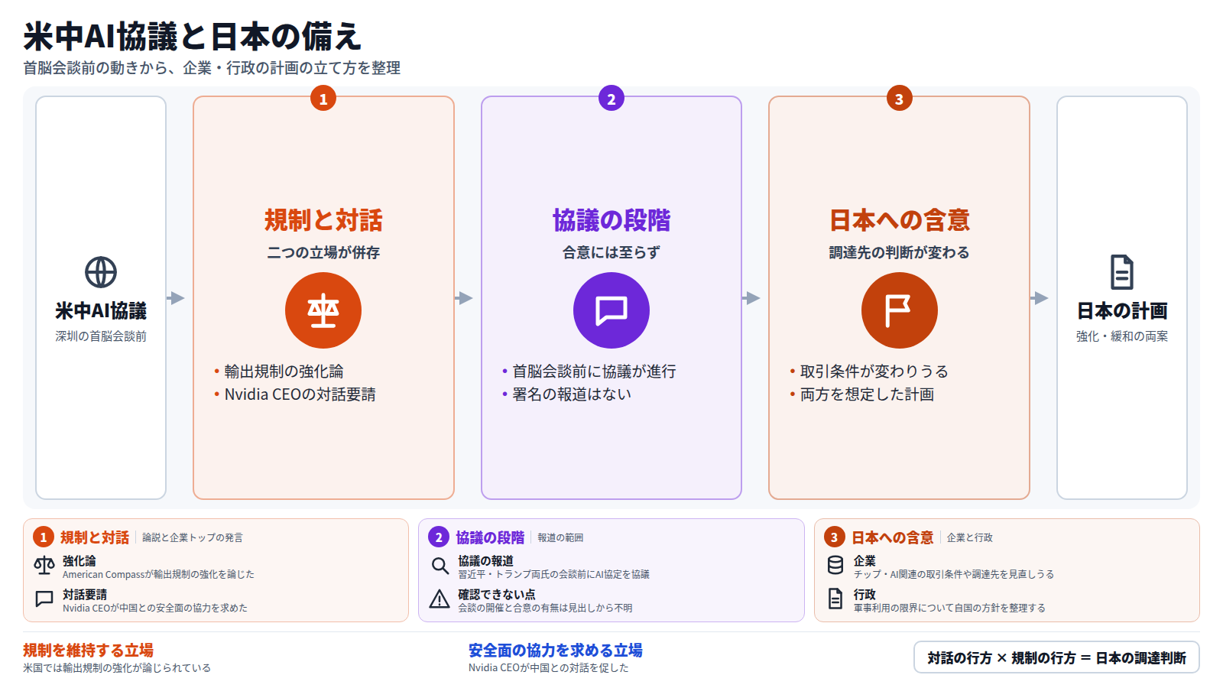This screenshot has height=688, width=1223.
Task: Click the purple speech bubble icon in 協議の段階 card
Action: tap(611, 310)
